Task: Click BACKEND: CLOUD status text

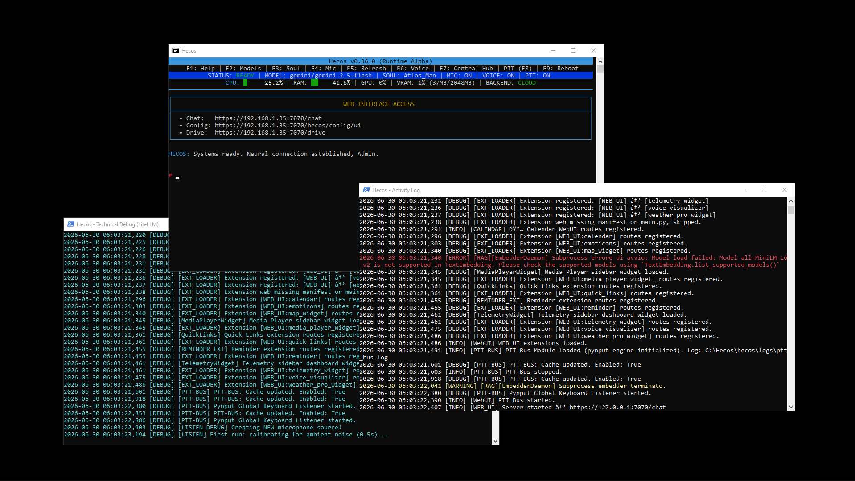Action: coord(511,83)
